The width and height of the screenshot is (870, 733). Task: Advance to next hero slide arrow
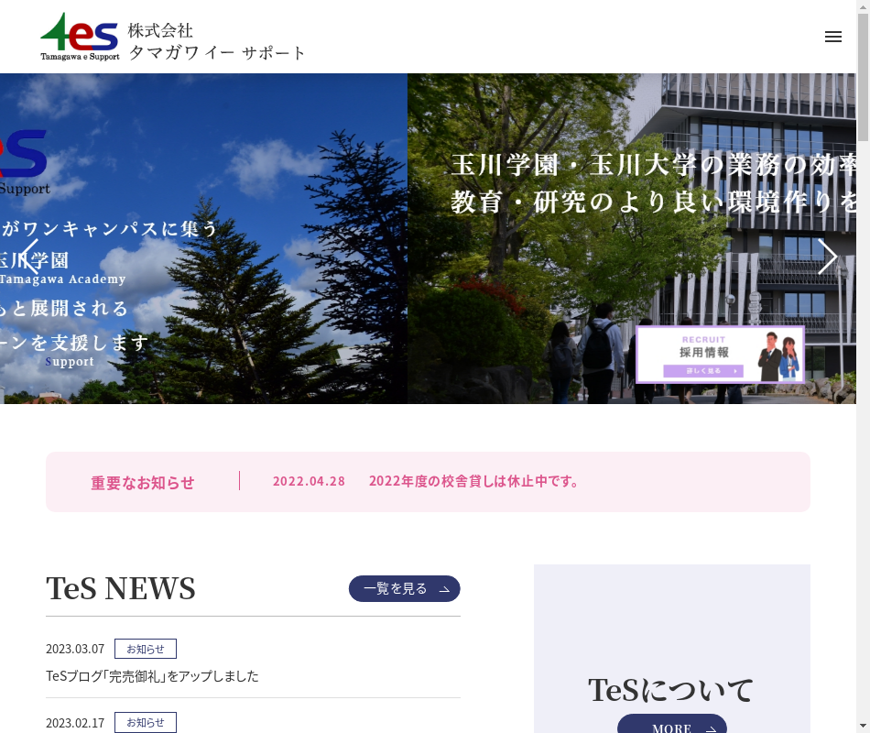point(828,257)
